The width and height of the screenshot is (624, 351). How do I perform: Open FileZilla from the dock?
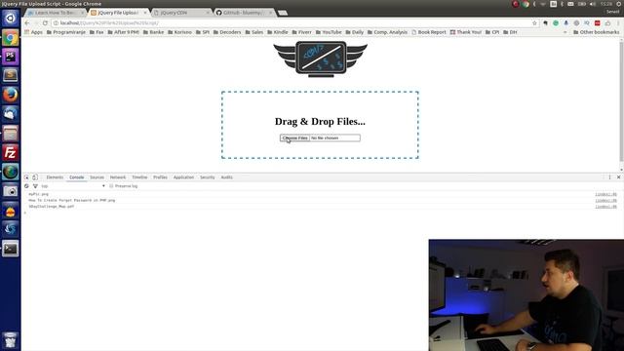(11, 152)
